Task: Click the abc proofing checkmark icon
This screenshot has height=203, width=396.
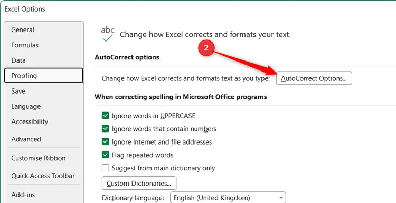Action: [x=108, y=34]
